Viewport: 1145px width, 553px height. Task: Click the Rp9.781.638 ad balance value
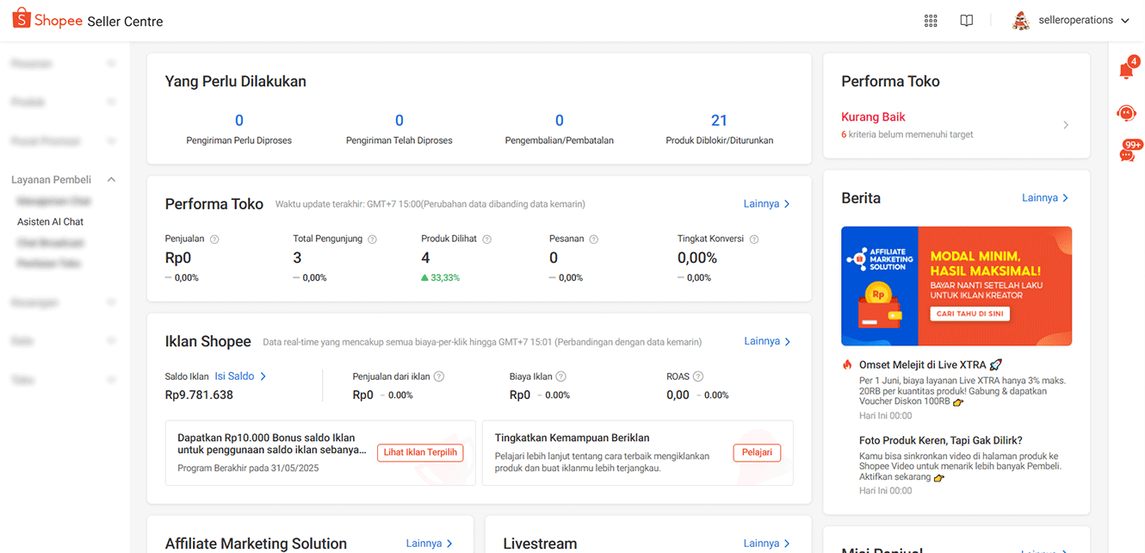[199, 395]
